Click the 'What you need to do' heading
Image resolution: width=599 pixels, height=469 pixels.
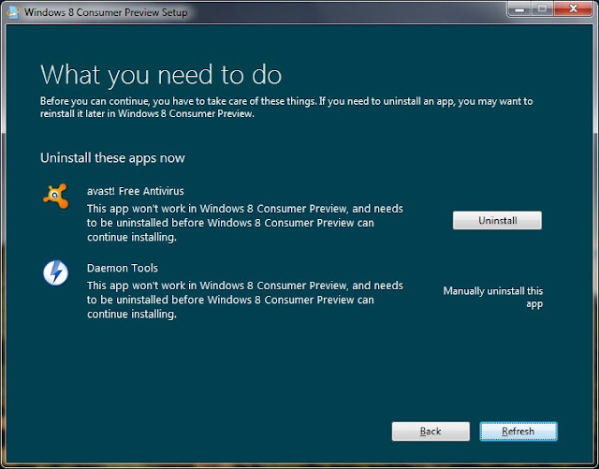(x=161, y=75)
